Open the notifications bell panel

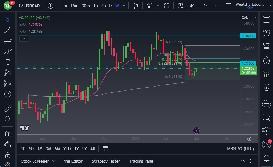point(266,158)
